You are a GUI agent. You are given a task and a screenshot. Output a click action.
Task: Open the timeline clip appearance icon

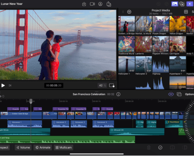coord(179,94)
